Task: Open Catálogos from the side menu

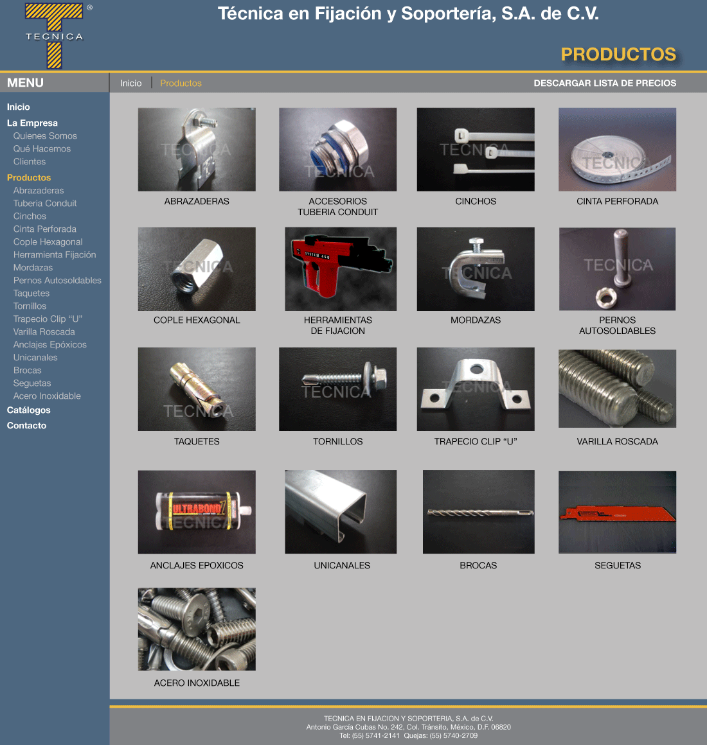Action: point(28,410)
